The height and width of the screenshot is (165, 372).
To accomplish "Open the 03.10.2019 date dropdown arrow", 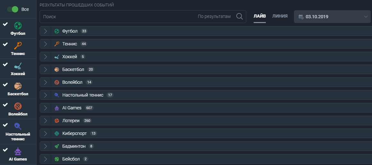I will pos(365,17).
